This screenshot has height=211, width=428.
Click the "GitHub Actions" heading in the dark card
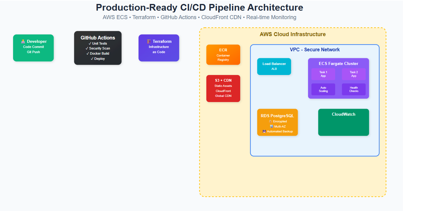98,38
